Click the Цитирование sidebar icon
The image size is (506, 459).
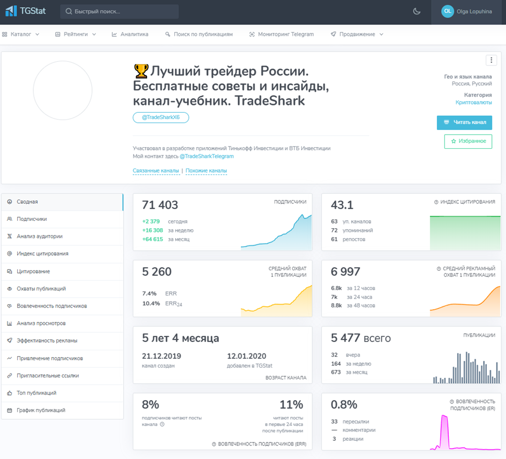[x=10, y=271]
